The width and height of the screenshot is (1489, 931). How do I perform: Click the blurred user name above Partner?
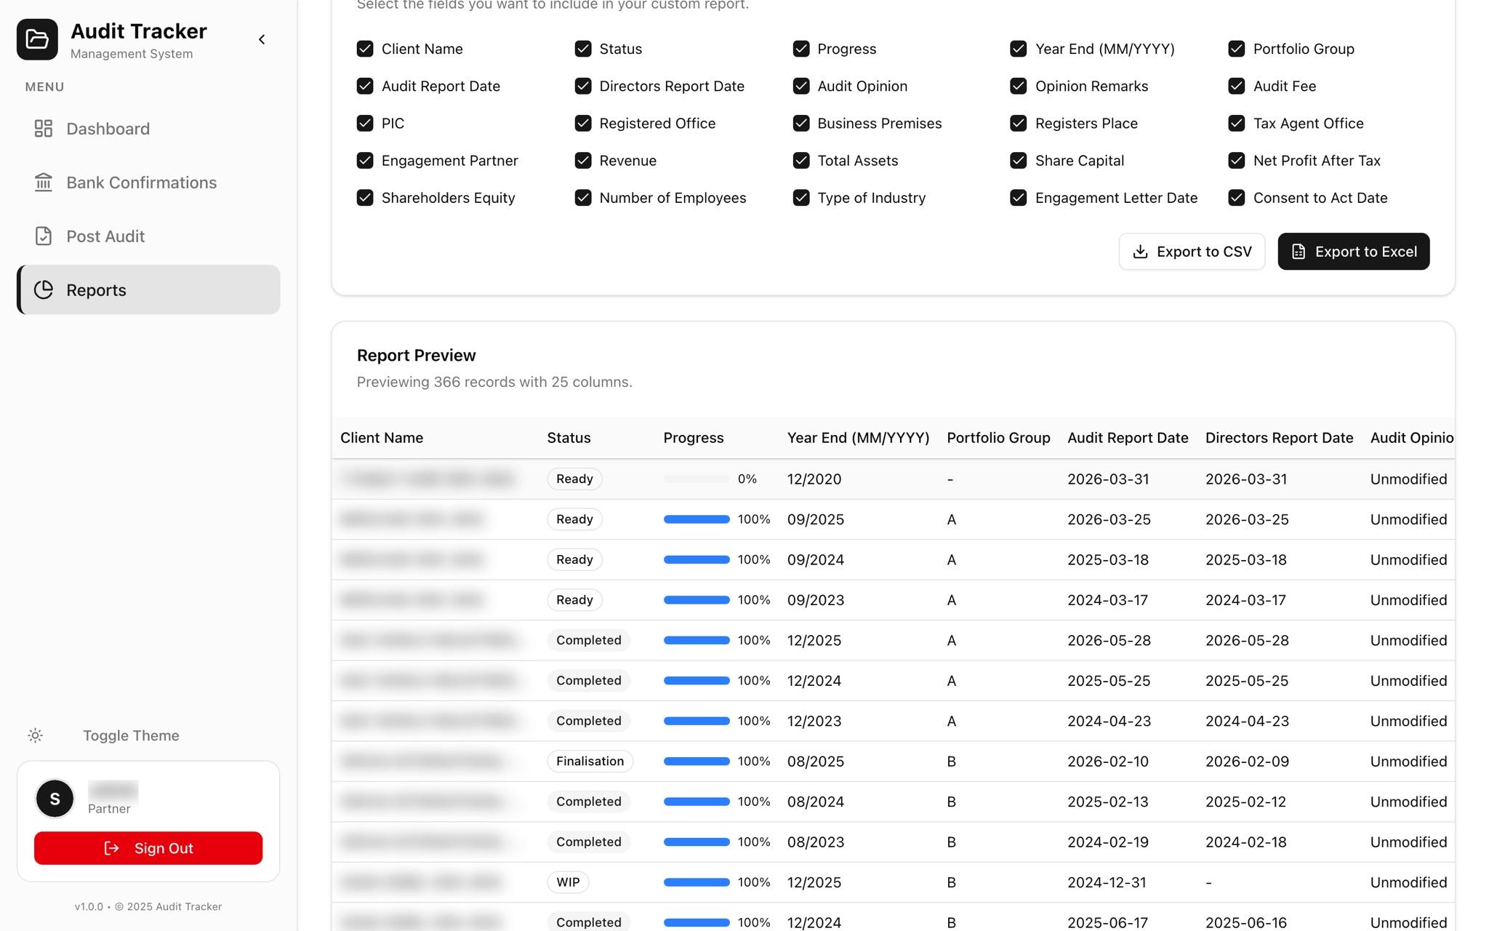[113, 791]
